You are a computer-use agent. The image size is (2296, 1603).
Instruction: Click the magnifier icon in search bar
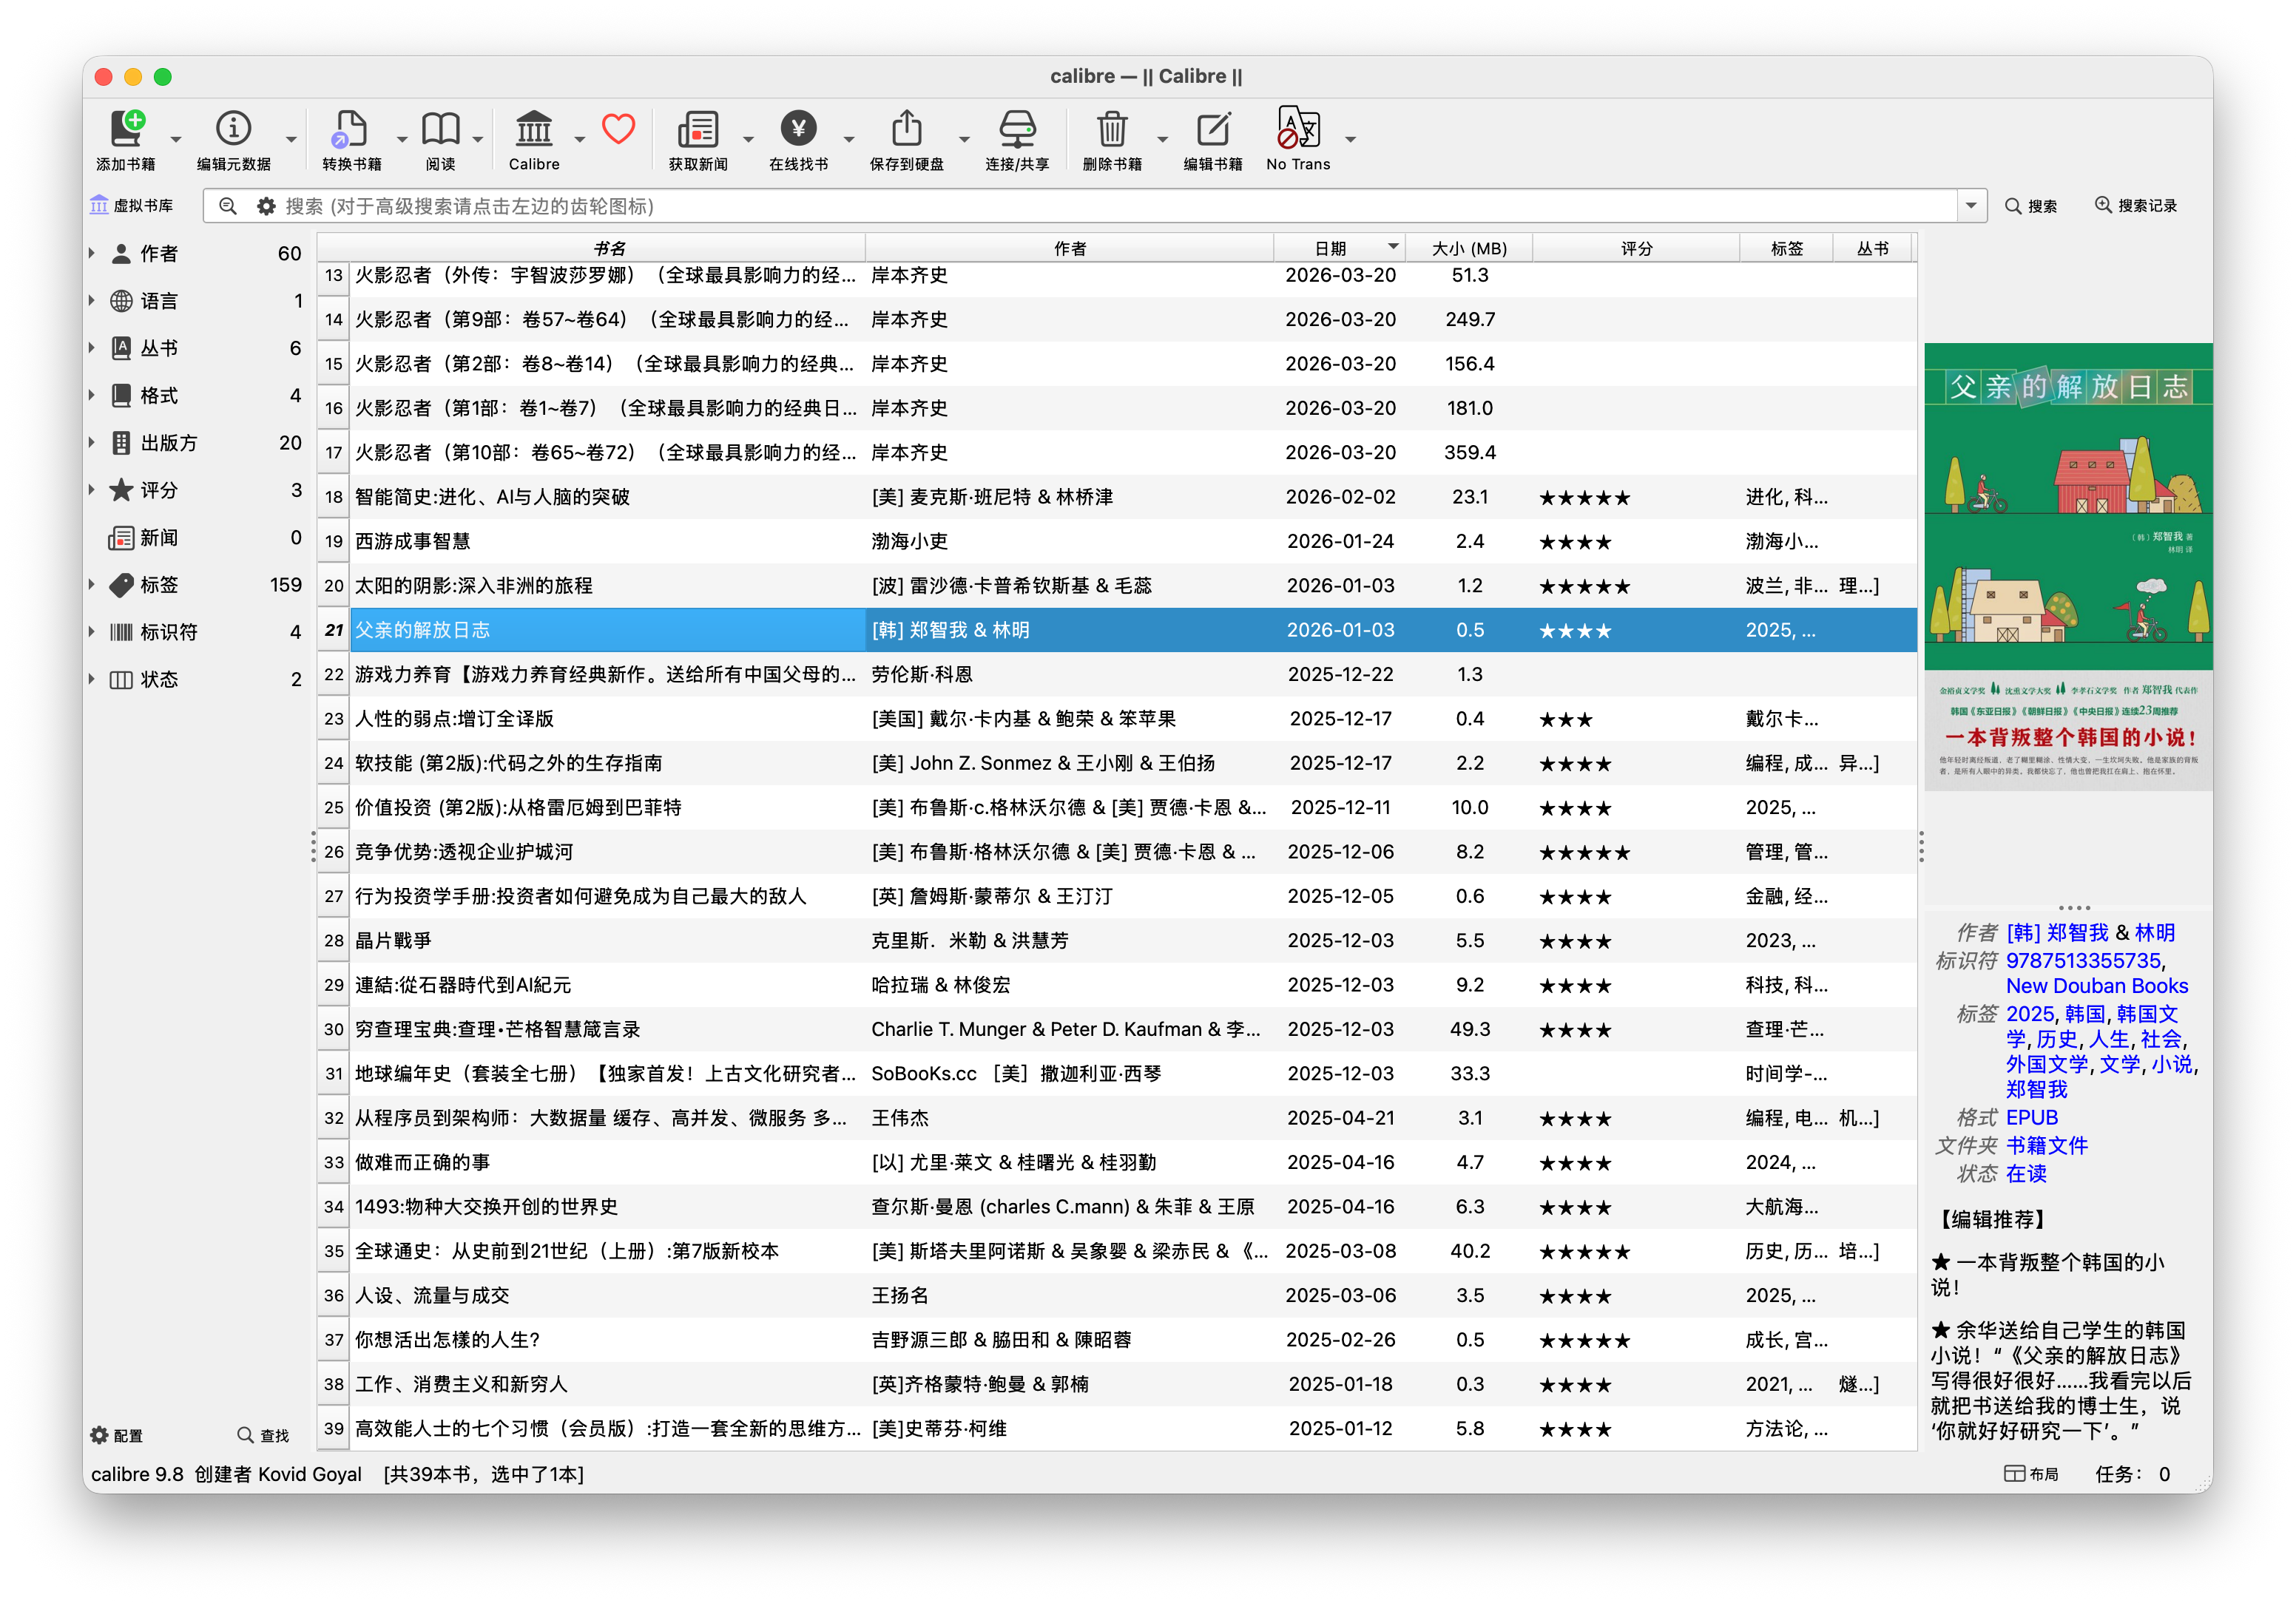(x=228, y=206)
